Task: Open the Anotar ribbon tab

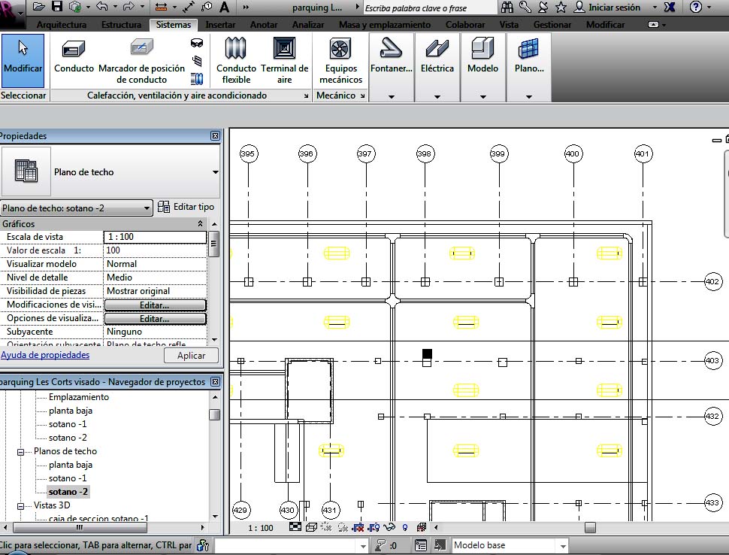Action: (264, 25)
